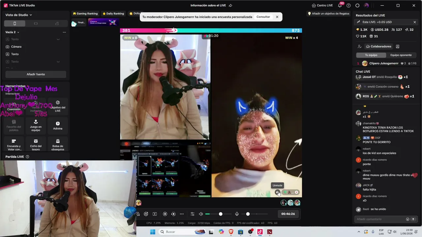Switch to the Equipo oponente tab
The height and width of the screenshot is (237, 422).
click(401, 55)
